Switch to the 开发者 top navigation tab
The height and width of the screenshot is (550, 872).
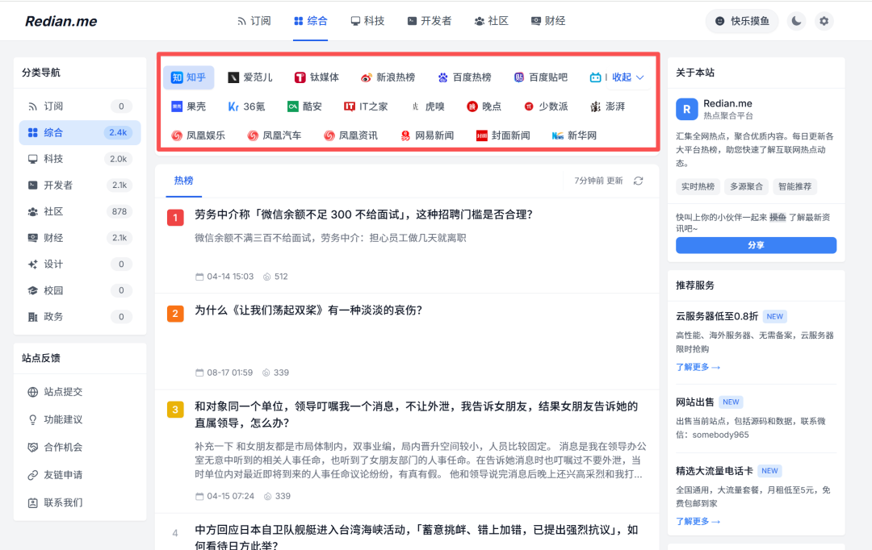(x=430, y=21)
